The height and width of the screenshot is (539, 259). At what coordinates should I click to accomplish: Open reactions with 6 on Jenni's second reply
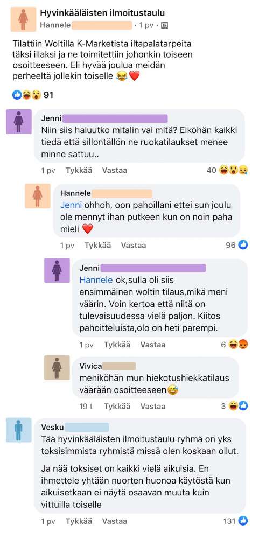(x=235, y=345)
